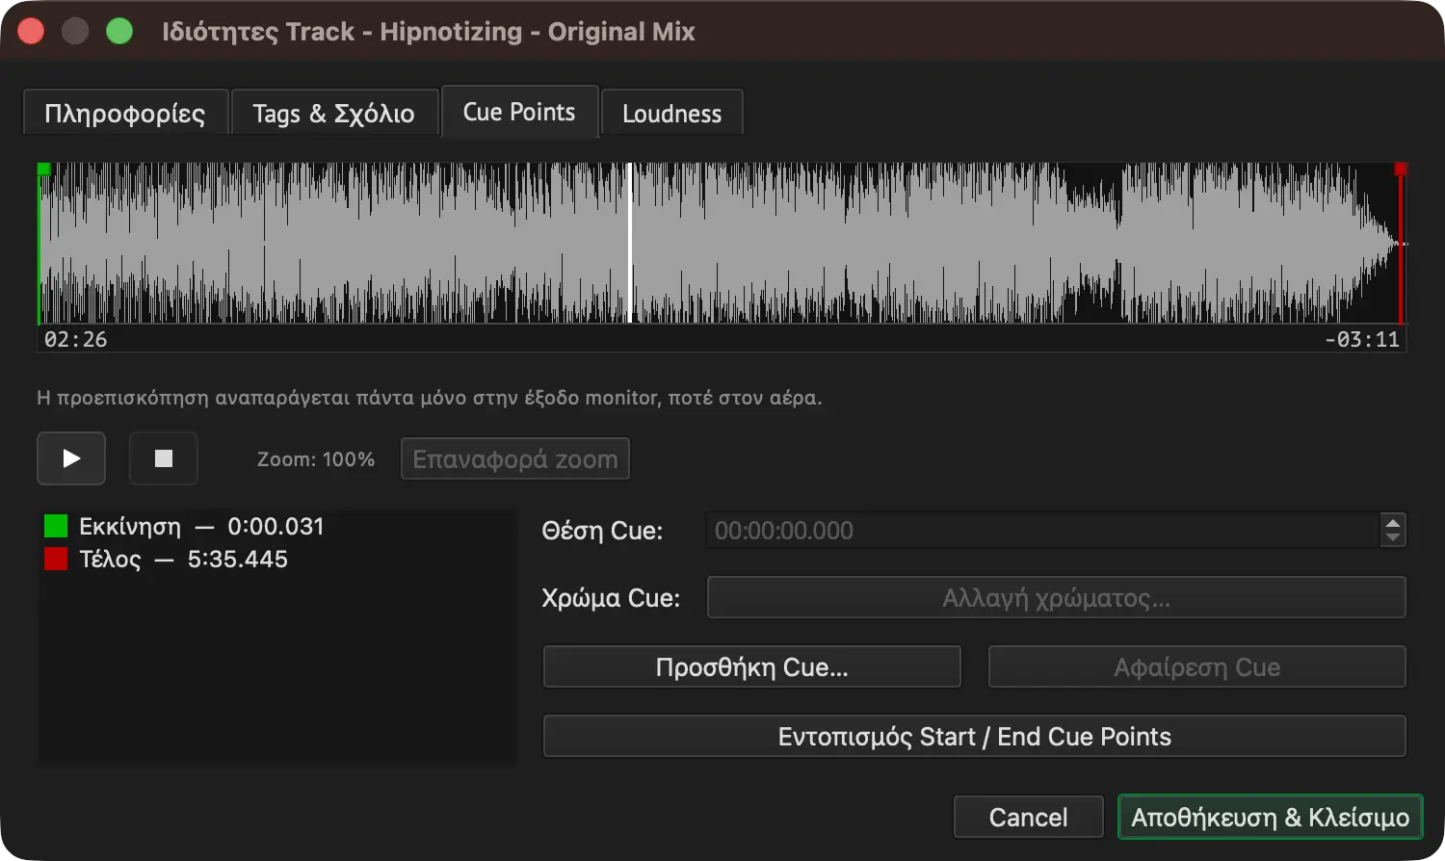Screen dimensions: 1445x861
Task: Switch to the Tags & Σχόλιο tab
Action: point(333,114)
